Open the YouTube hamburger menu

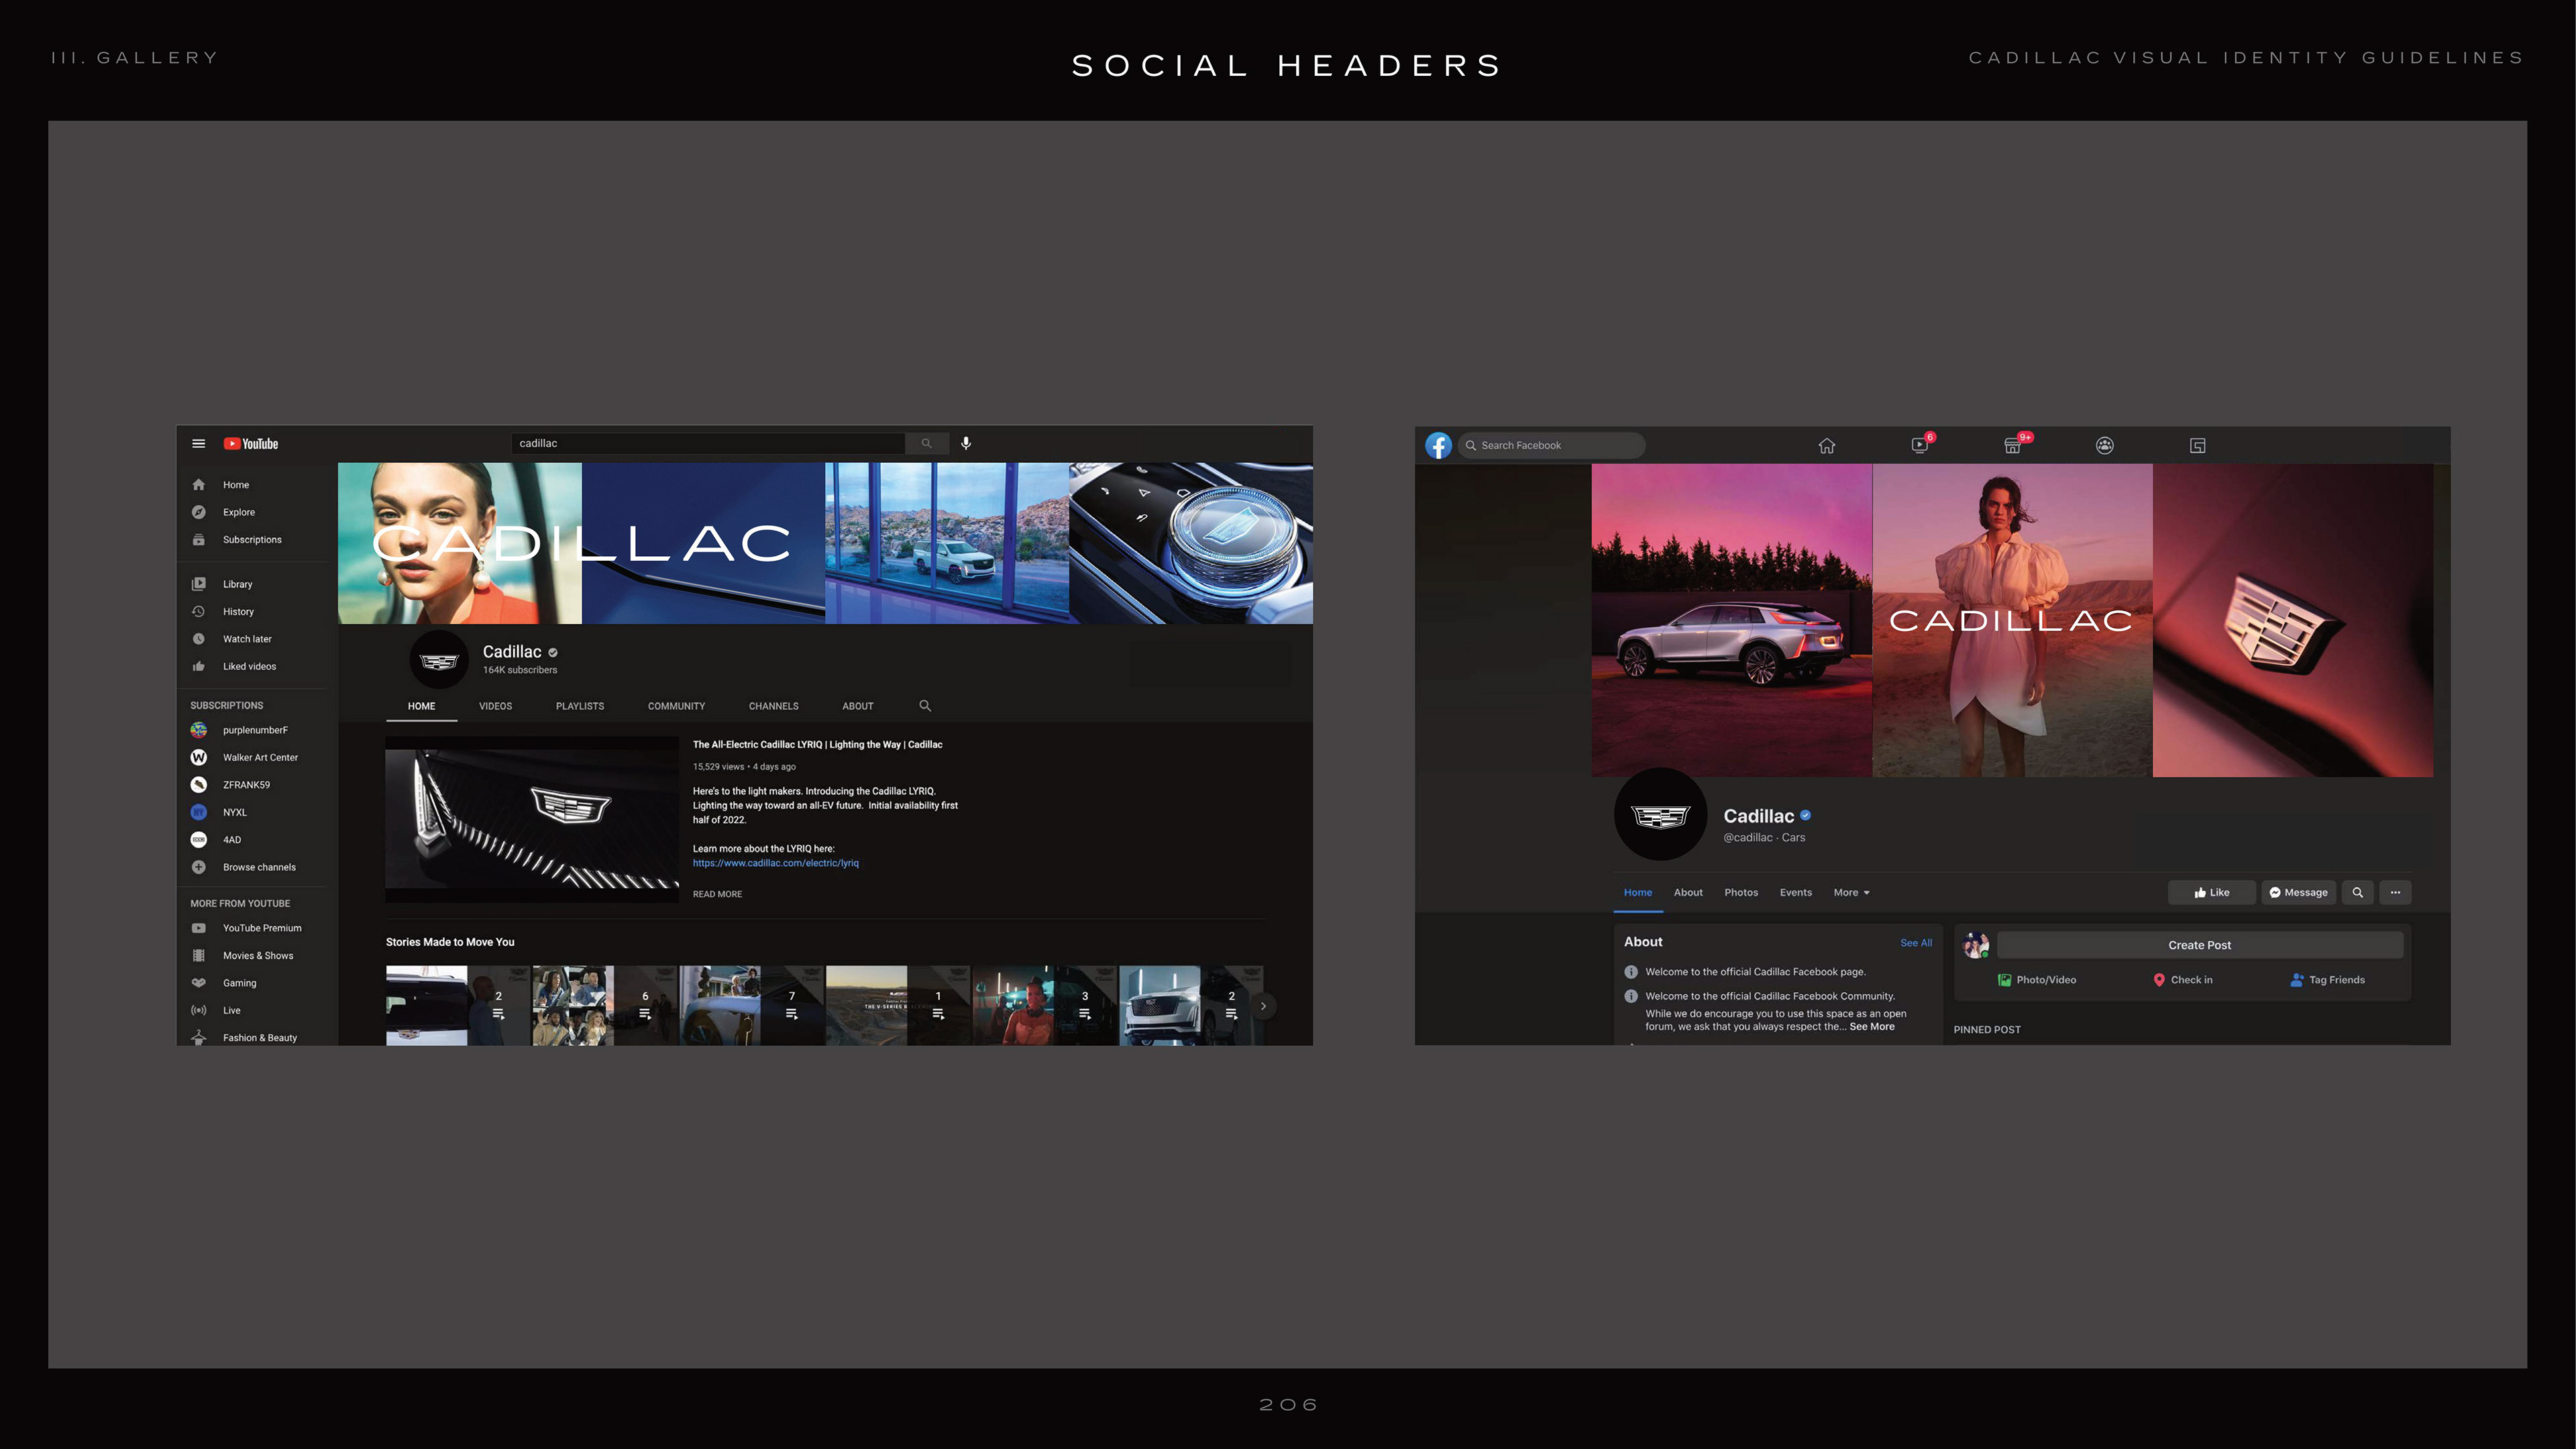point(198,443)
